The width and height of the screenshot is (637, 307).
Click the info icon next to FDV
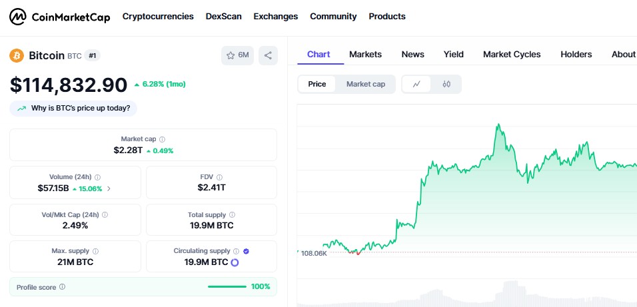click(x=219, y=177)
